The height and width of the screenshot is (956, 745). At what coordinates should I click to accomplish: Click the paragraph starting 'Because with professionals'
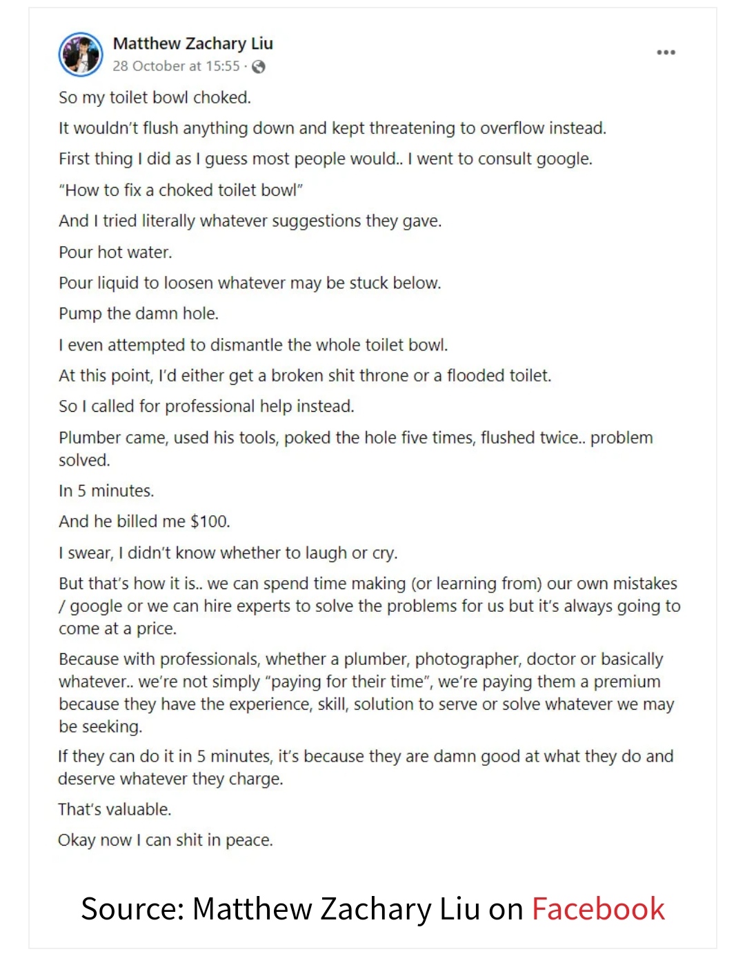coord(366,692)
